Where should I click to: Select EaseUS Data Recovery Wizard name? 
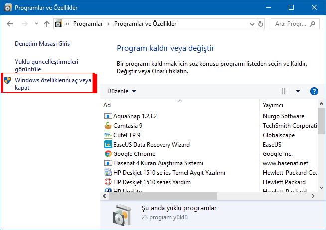click(x=152, y=145)
